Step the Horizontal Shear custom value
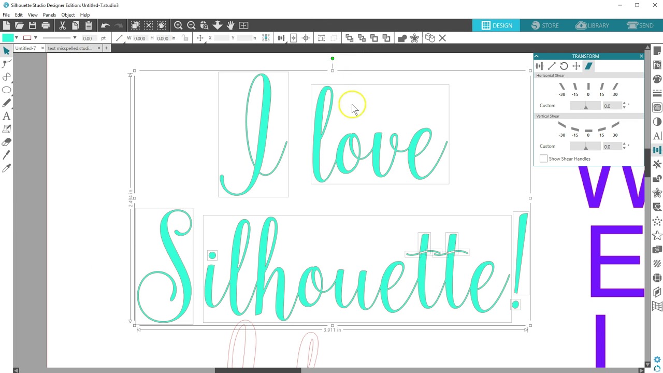The height and width of the screenshot is (373, 663). (x=625, y=106)
